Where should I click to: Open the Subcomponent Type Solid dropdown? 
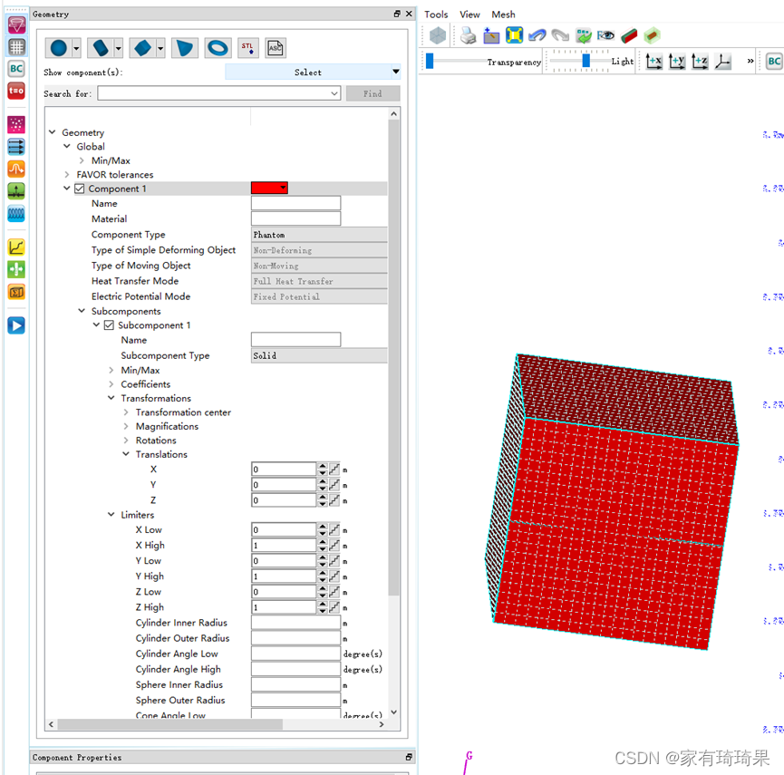pyautogui.click(x=319, y=355)
